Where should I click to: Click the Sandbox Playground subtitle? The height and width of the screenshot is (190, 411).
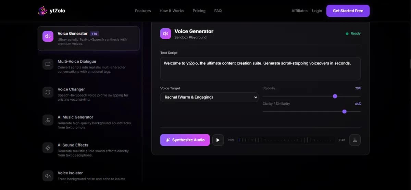[x=190, y=37]
